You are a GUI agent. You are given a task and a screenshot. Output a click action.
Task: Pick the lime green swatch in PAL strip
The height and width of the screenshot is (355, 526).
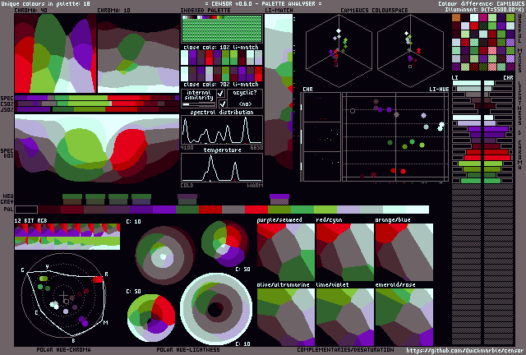325,210
